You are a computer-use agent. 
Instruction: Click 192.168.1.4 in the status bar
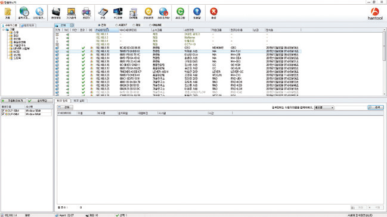pyautogui.click(x=10, y=215)
